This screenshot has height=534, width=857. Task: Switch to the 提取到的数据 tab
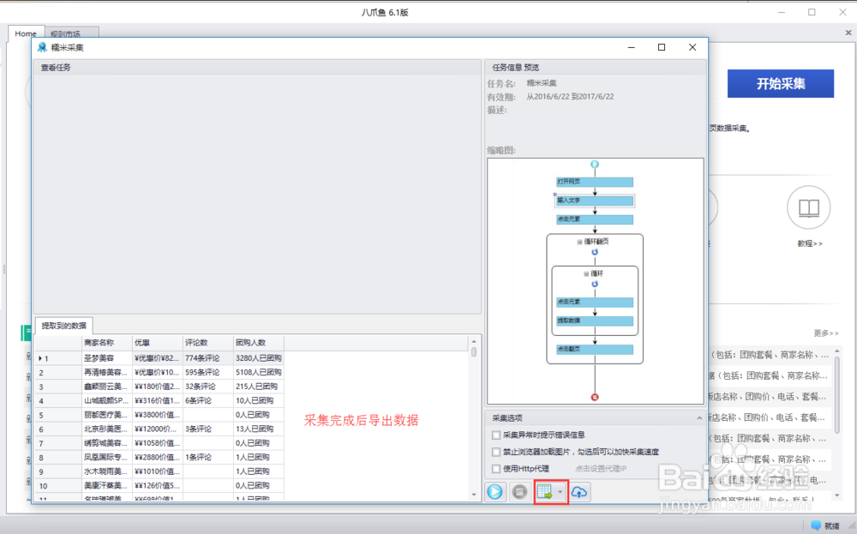(x=64, y=326)
